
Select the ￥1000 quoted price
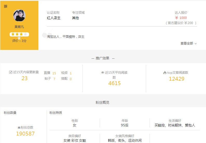click(x=181, y=18)
